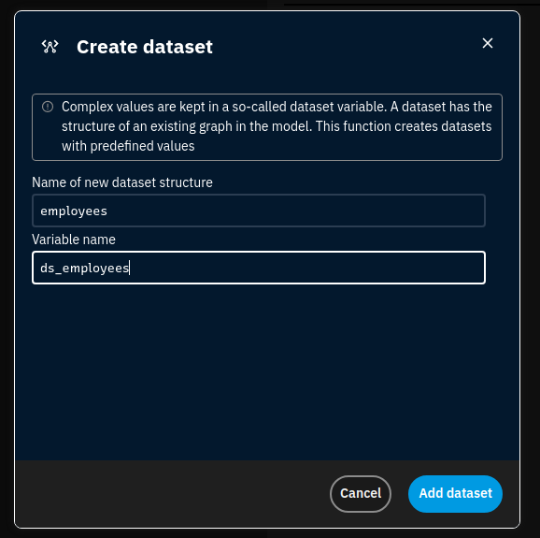Click the Cancel button
Viewport: 540px width, 538px height.
(361, 493)
